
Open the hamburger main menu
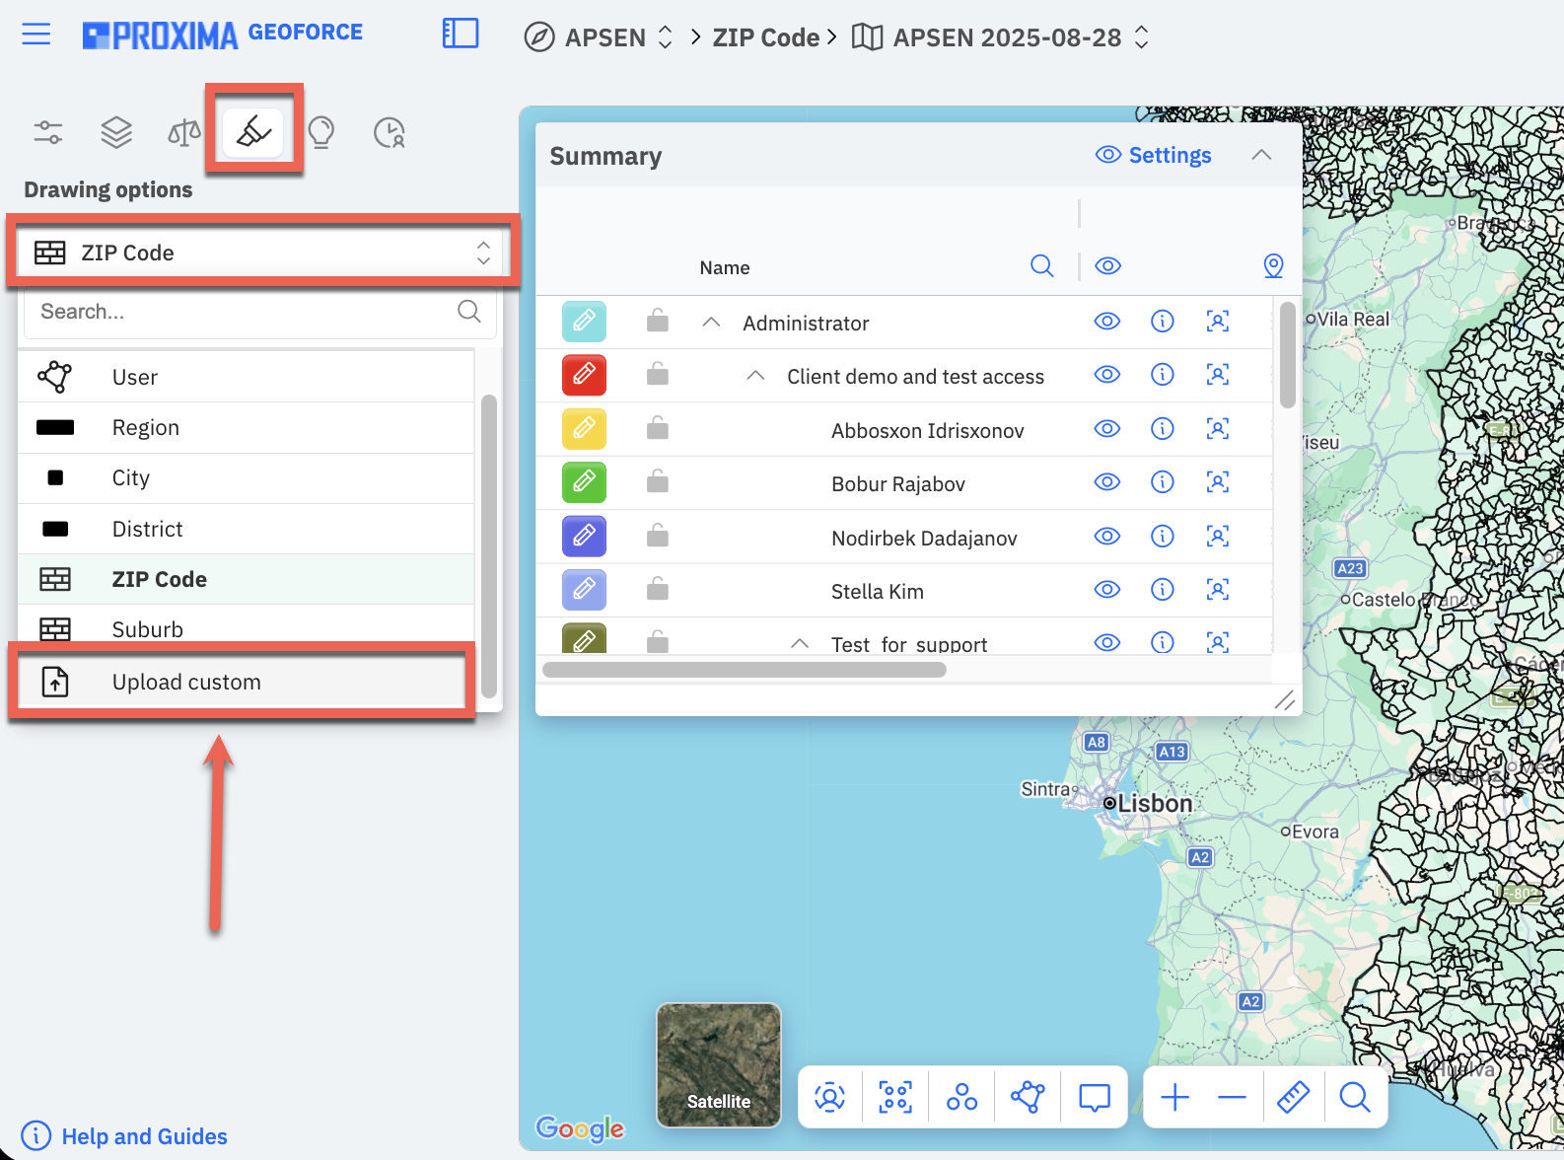point(36,35)
